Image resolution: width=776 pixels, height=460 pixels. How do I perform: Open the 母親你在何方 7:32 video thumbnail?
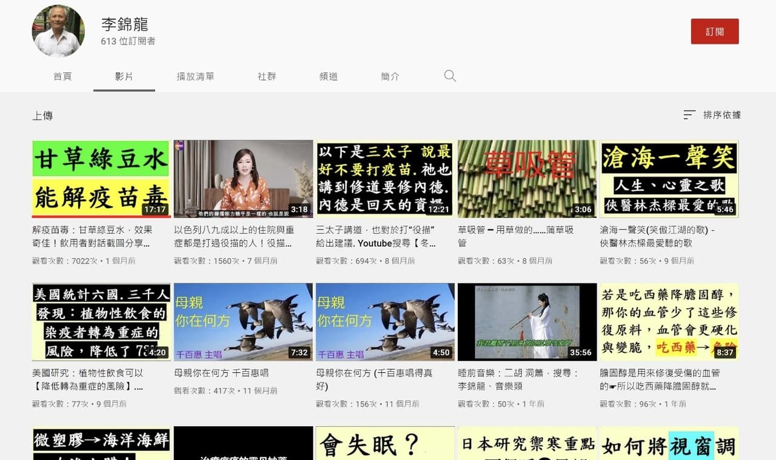tap(242, 321)
